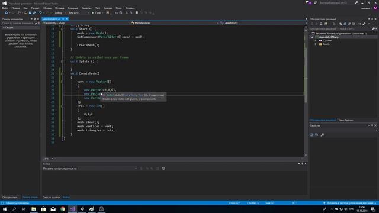Click the Save file icon in toolbar
Viewport: 379px width, 213px height.
30,13
